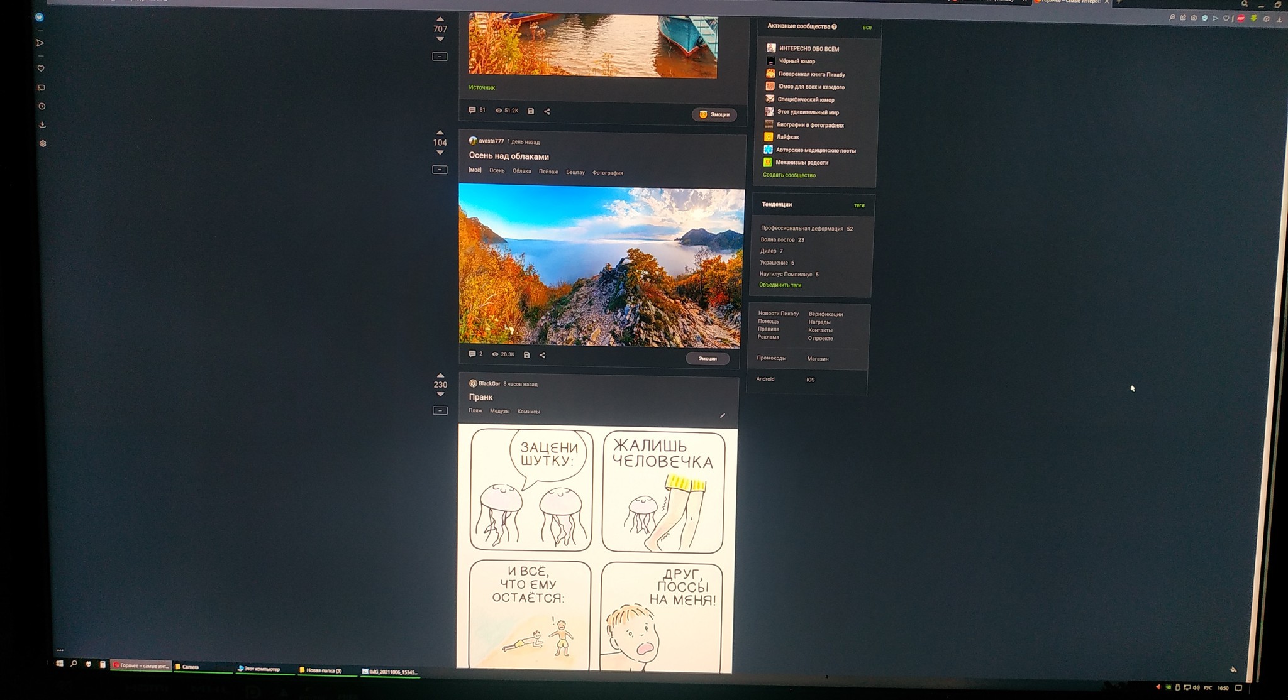Switch to Camera folder in taskbar
This screenshot has width=1288, height=700.
(202, 667)
